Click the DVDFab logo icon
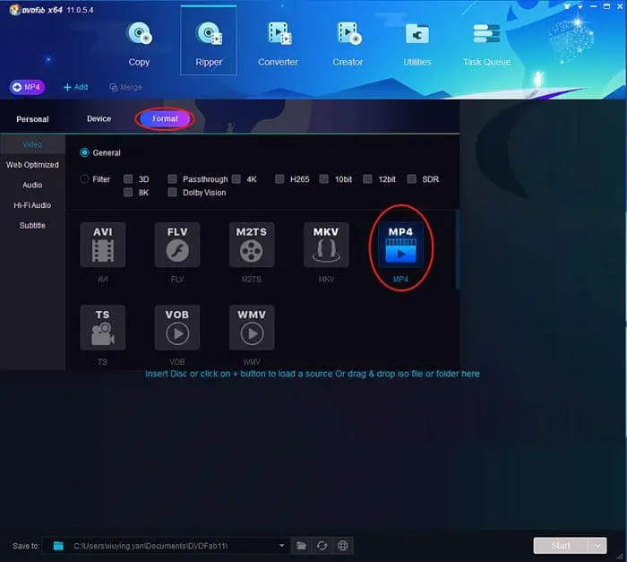The width and height of the screenshot is (627, 562). pyautogui.click(x=15, y=10)
